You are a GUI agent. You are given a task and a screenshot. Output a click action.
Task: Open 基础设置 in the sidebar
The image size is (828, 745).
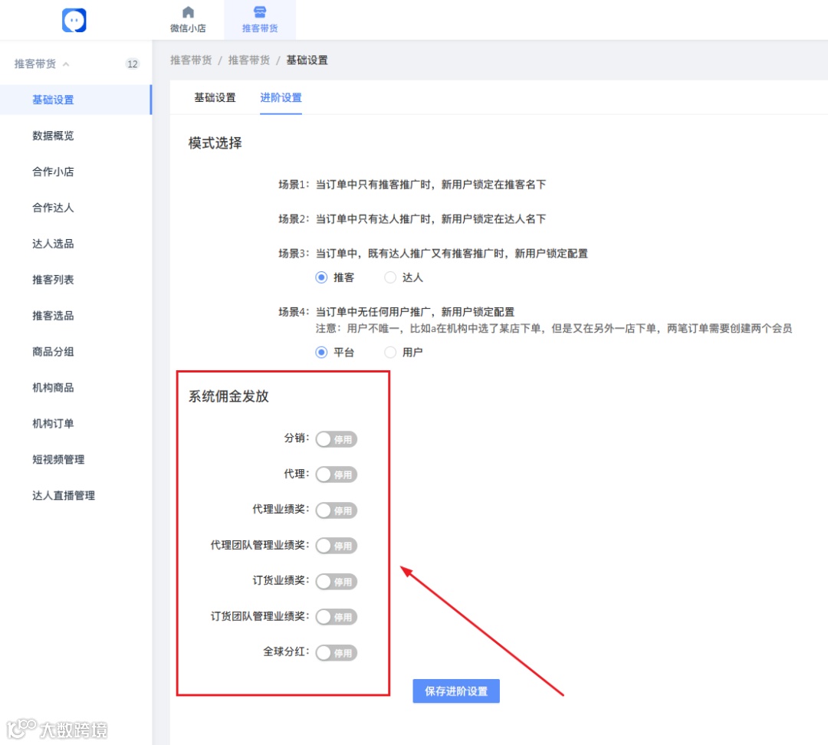tap(75, 100)
